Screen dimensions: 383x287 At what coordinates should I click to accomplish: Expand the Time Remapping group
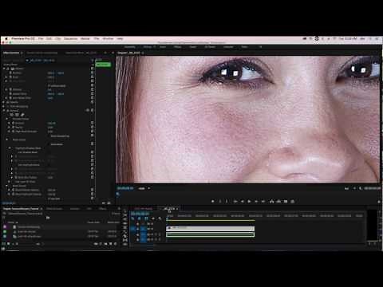click(x=4, y=106)
